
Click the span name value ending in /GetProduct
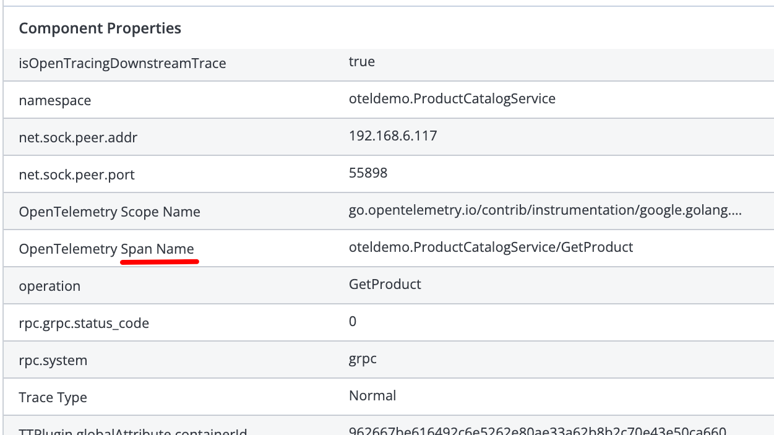click(491, 248)
